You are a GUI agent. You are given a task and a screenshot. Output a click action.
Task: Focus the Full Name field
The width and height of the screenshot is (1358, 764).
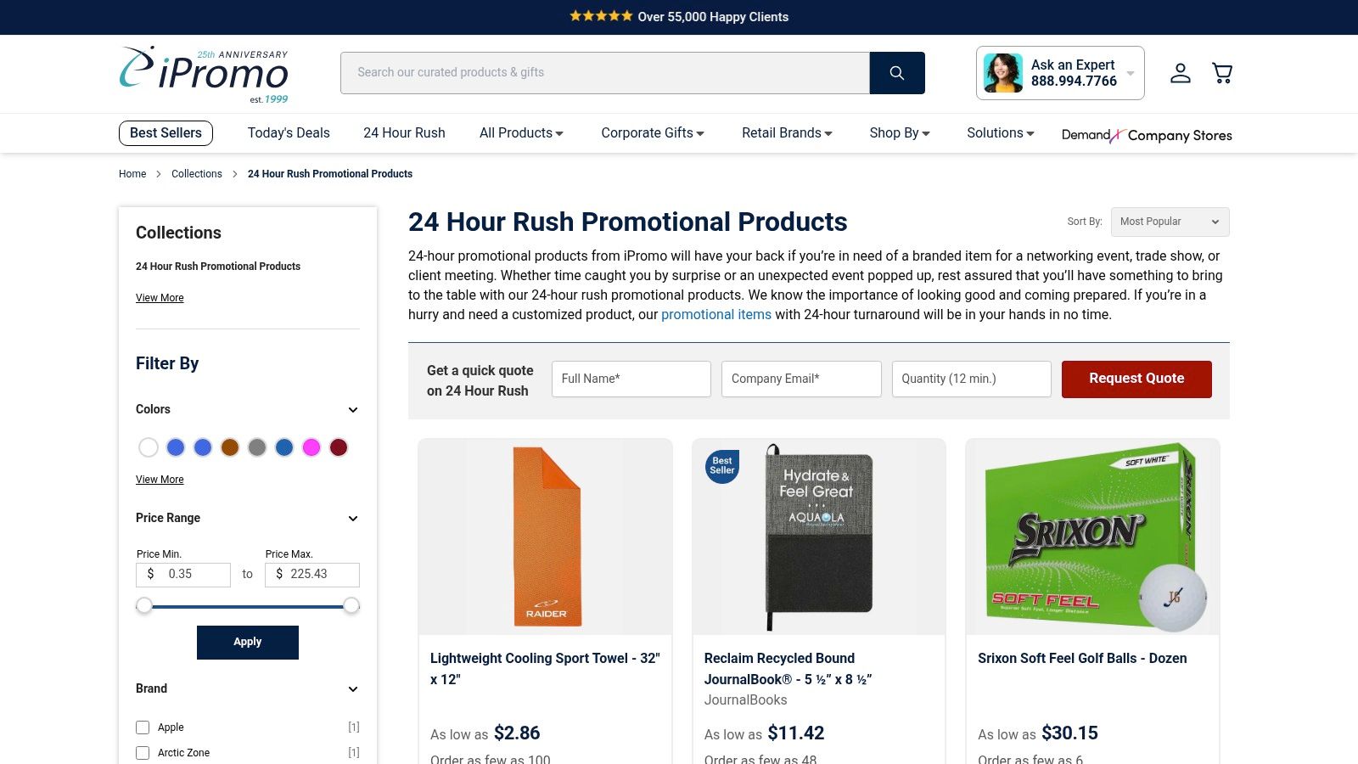[x=631, y=379]
